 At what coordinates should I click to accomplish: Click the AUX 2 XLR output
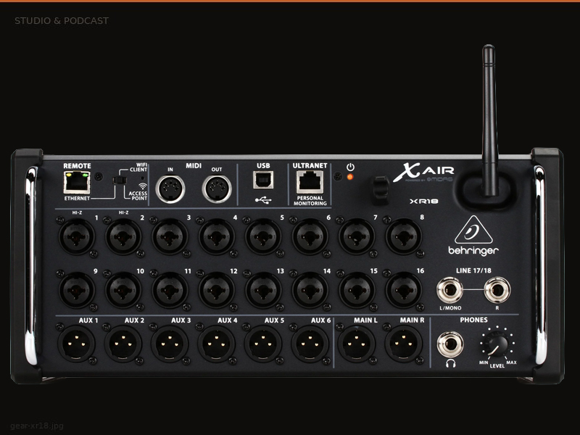point(123,344)
